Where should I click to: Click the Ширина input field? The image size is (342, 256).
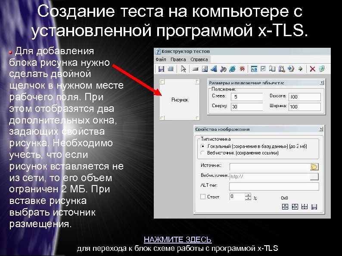(305, 107)
